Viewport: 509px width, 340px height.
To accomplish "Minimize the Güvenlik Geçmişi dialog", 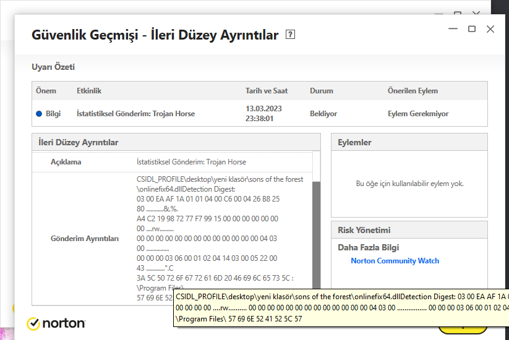I will tap(453, 29).
